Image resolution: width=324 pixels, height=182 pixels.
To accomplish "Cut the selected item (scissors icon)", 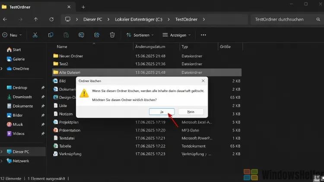I will click(35, 35).
